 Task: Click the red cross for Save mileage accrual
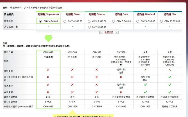72,70
